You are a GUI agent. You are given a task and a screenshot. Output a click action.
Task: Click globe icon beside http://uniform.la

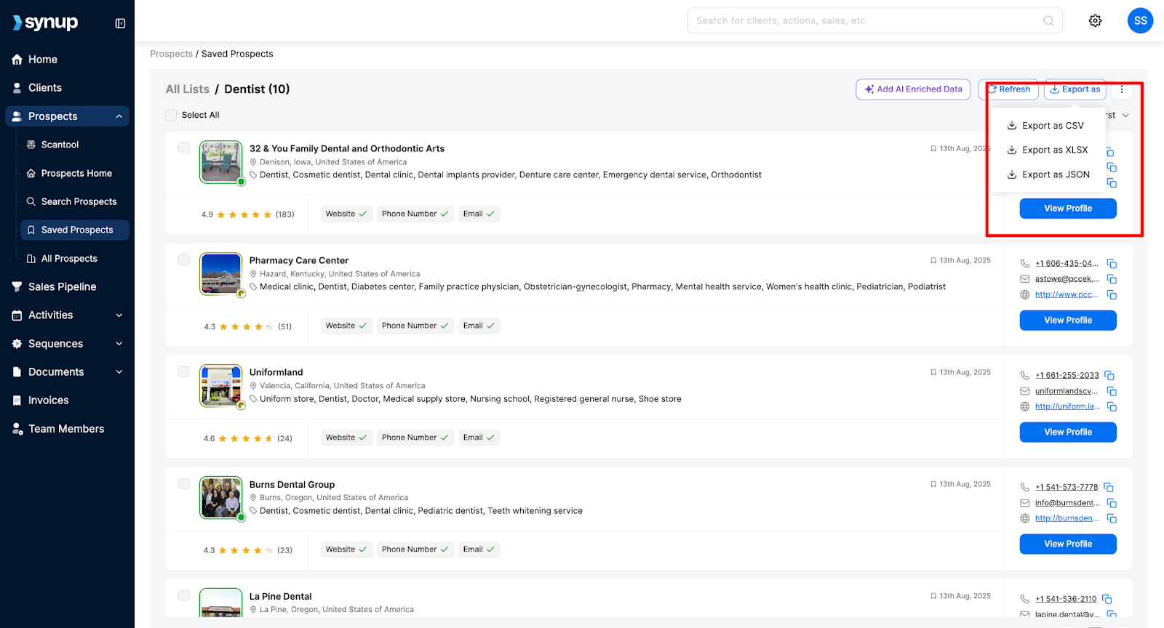pyautogui.click(x=1024, y=406)
